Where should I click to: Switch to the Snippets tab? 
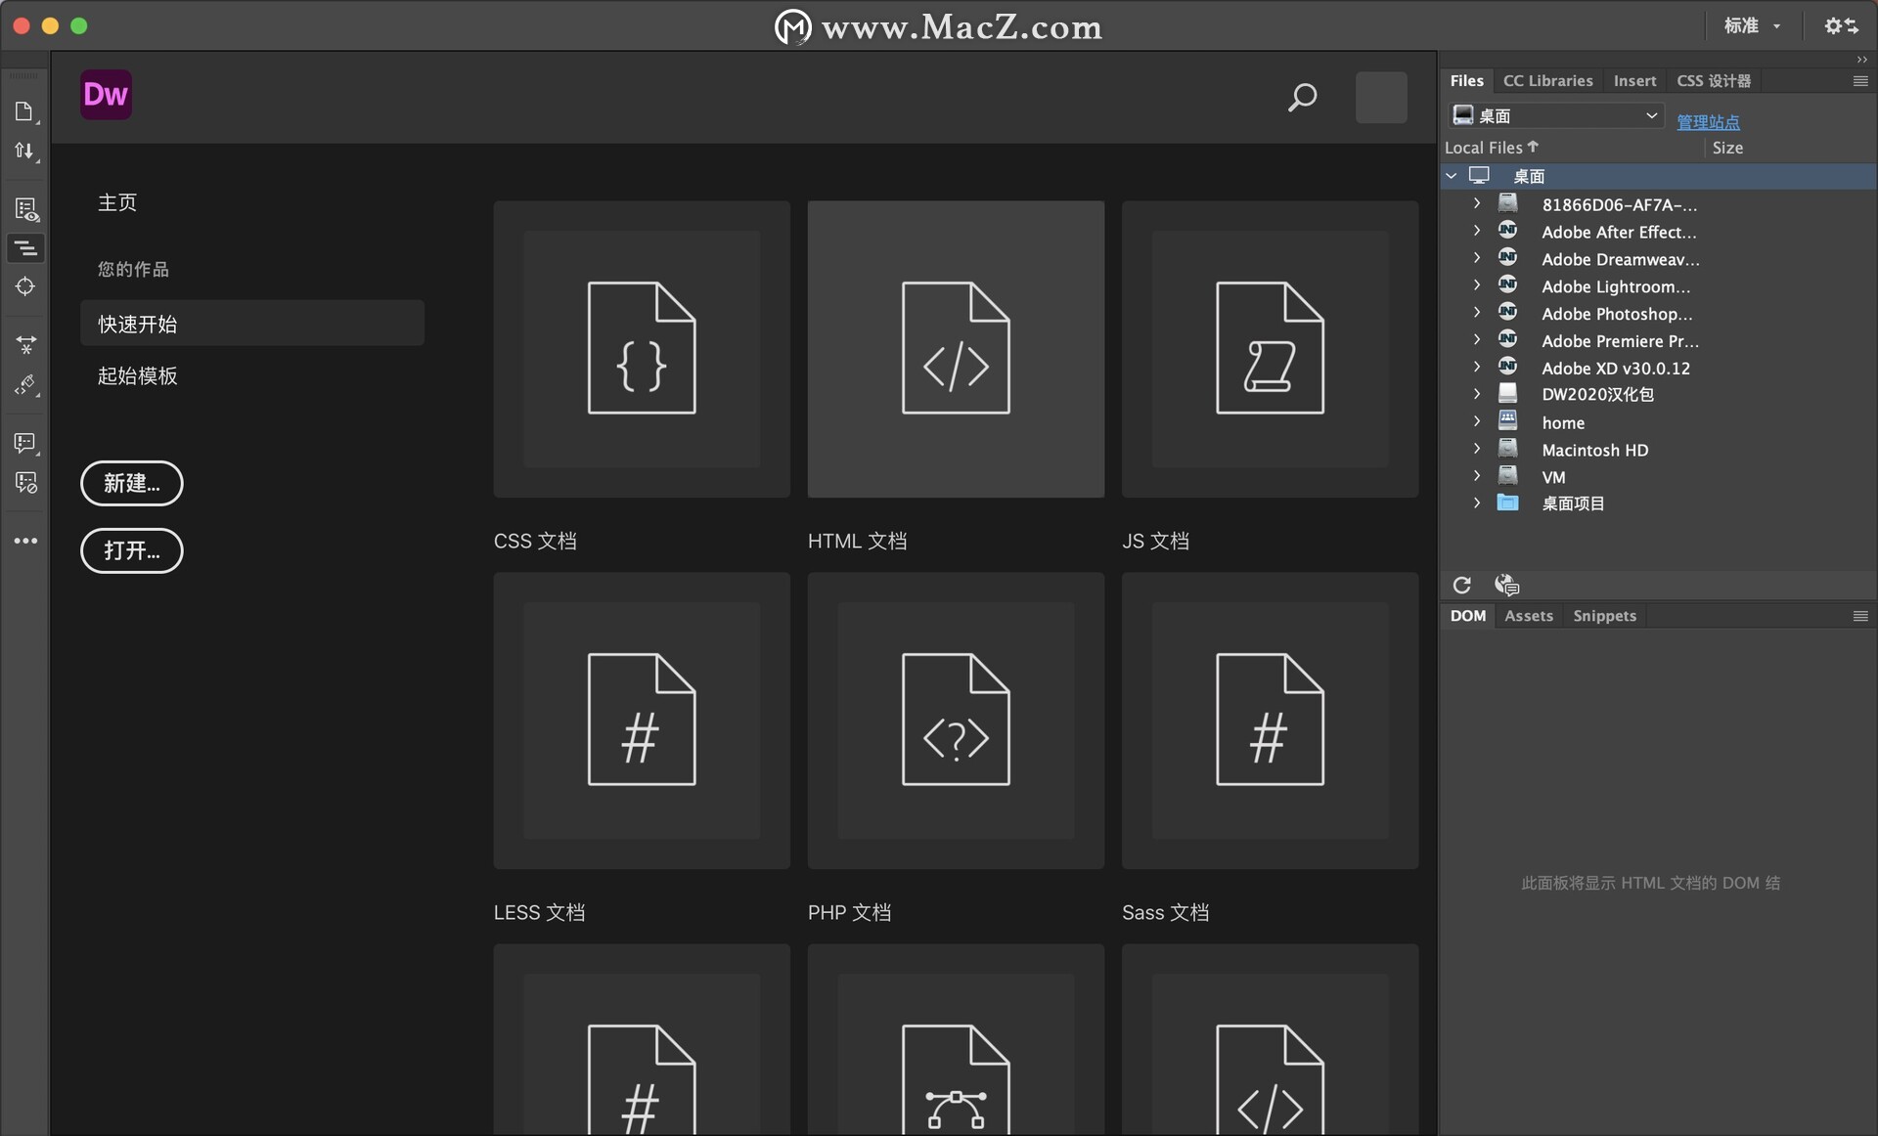coord(1604,616)
